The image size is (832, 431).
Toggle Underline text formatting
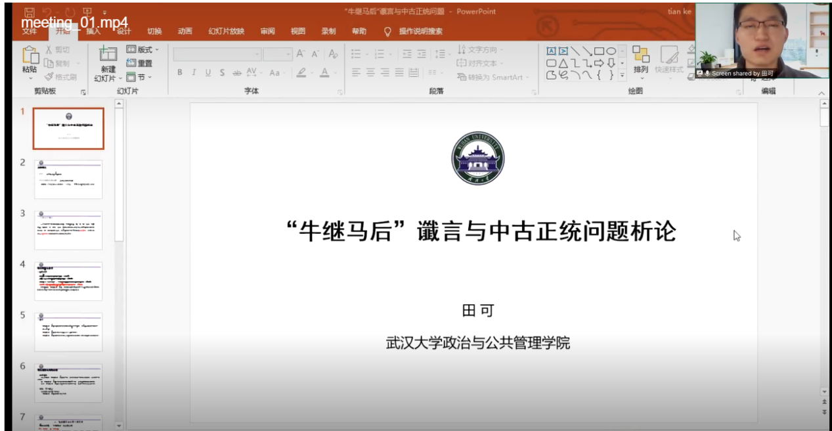[208, 73]
